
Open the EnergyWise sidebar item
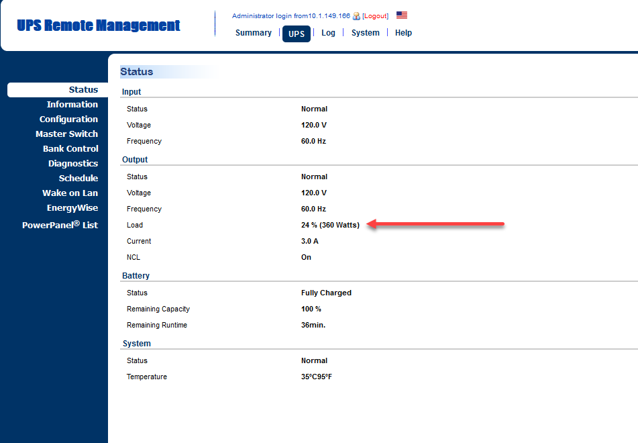tap(72, 208)
